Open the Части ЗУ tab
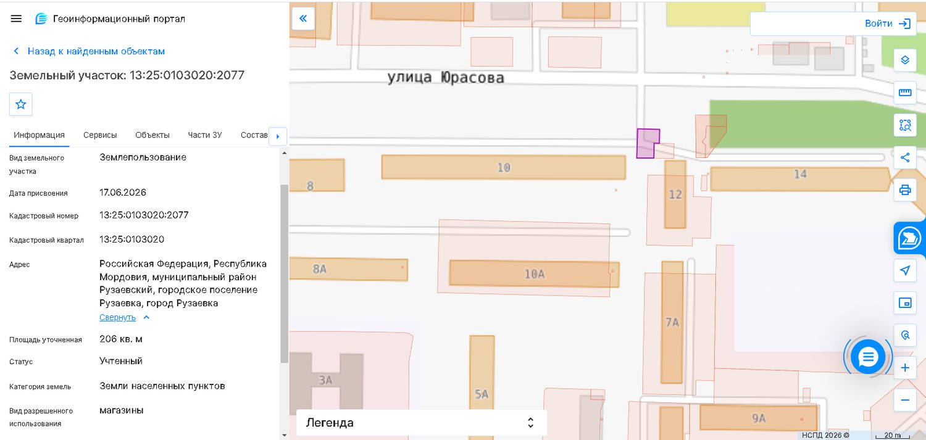The height and width of the screenshot is (440, 926). (x=205, y=135)
